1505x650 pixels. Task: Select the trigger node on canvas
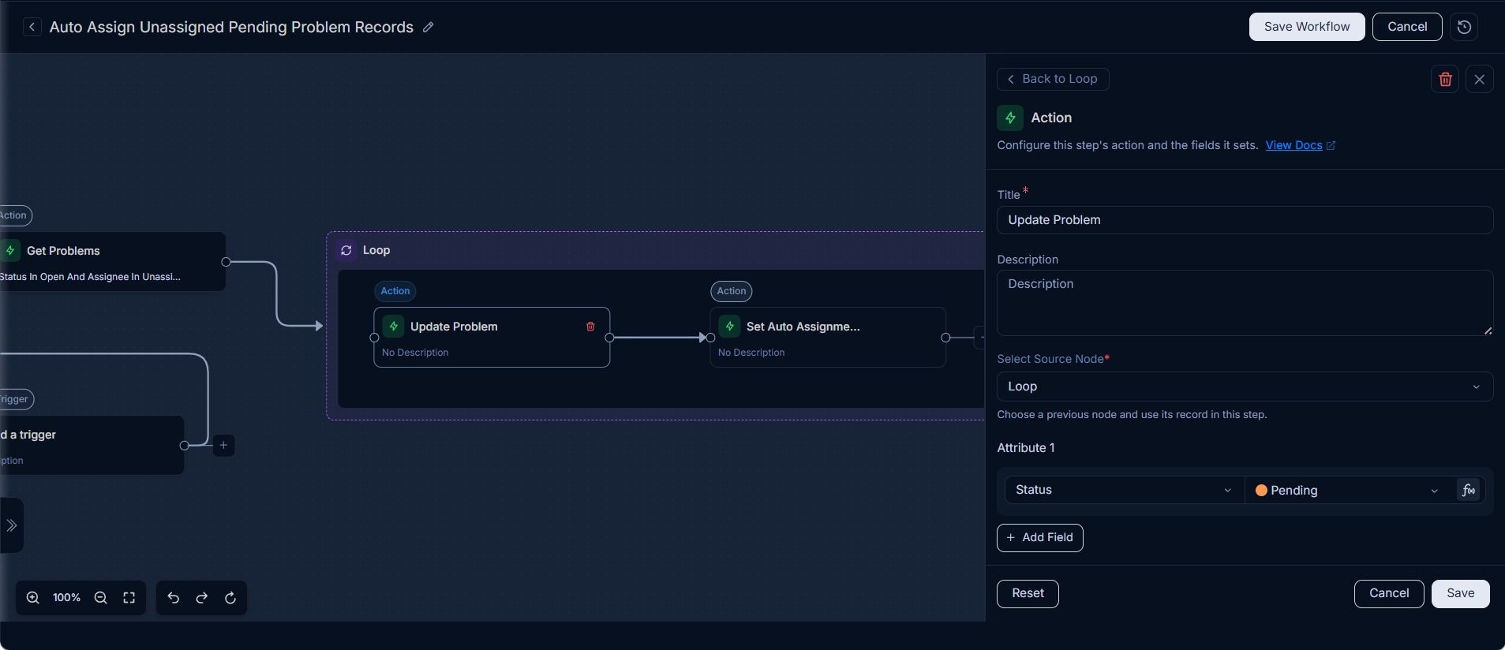click(92, 445)
